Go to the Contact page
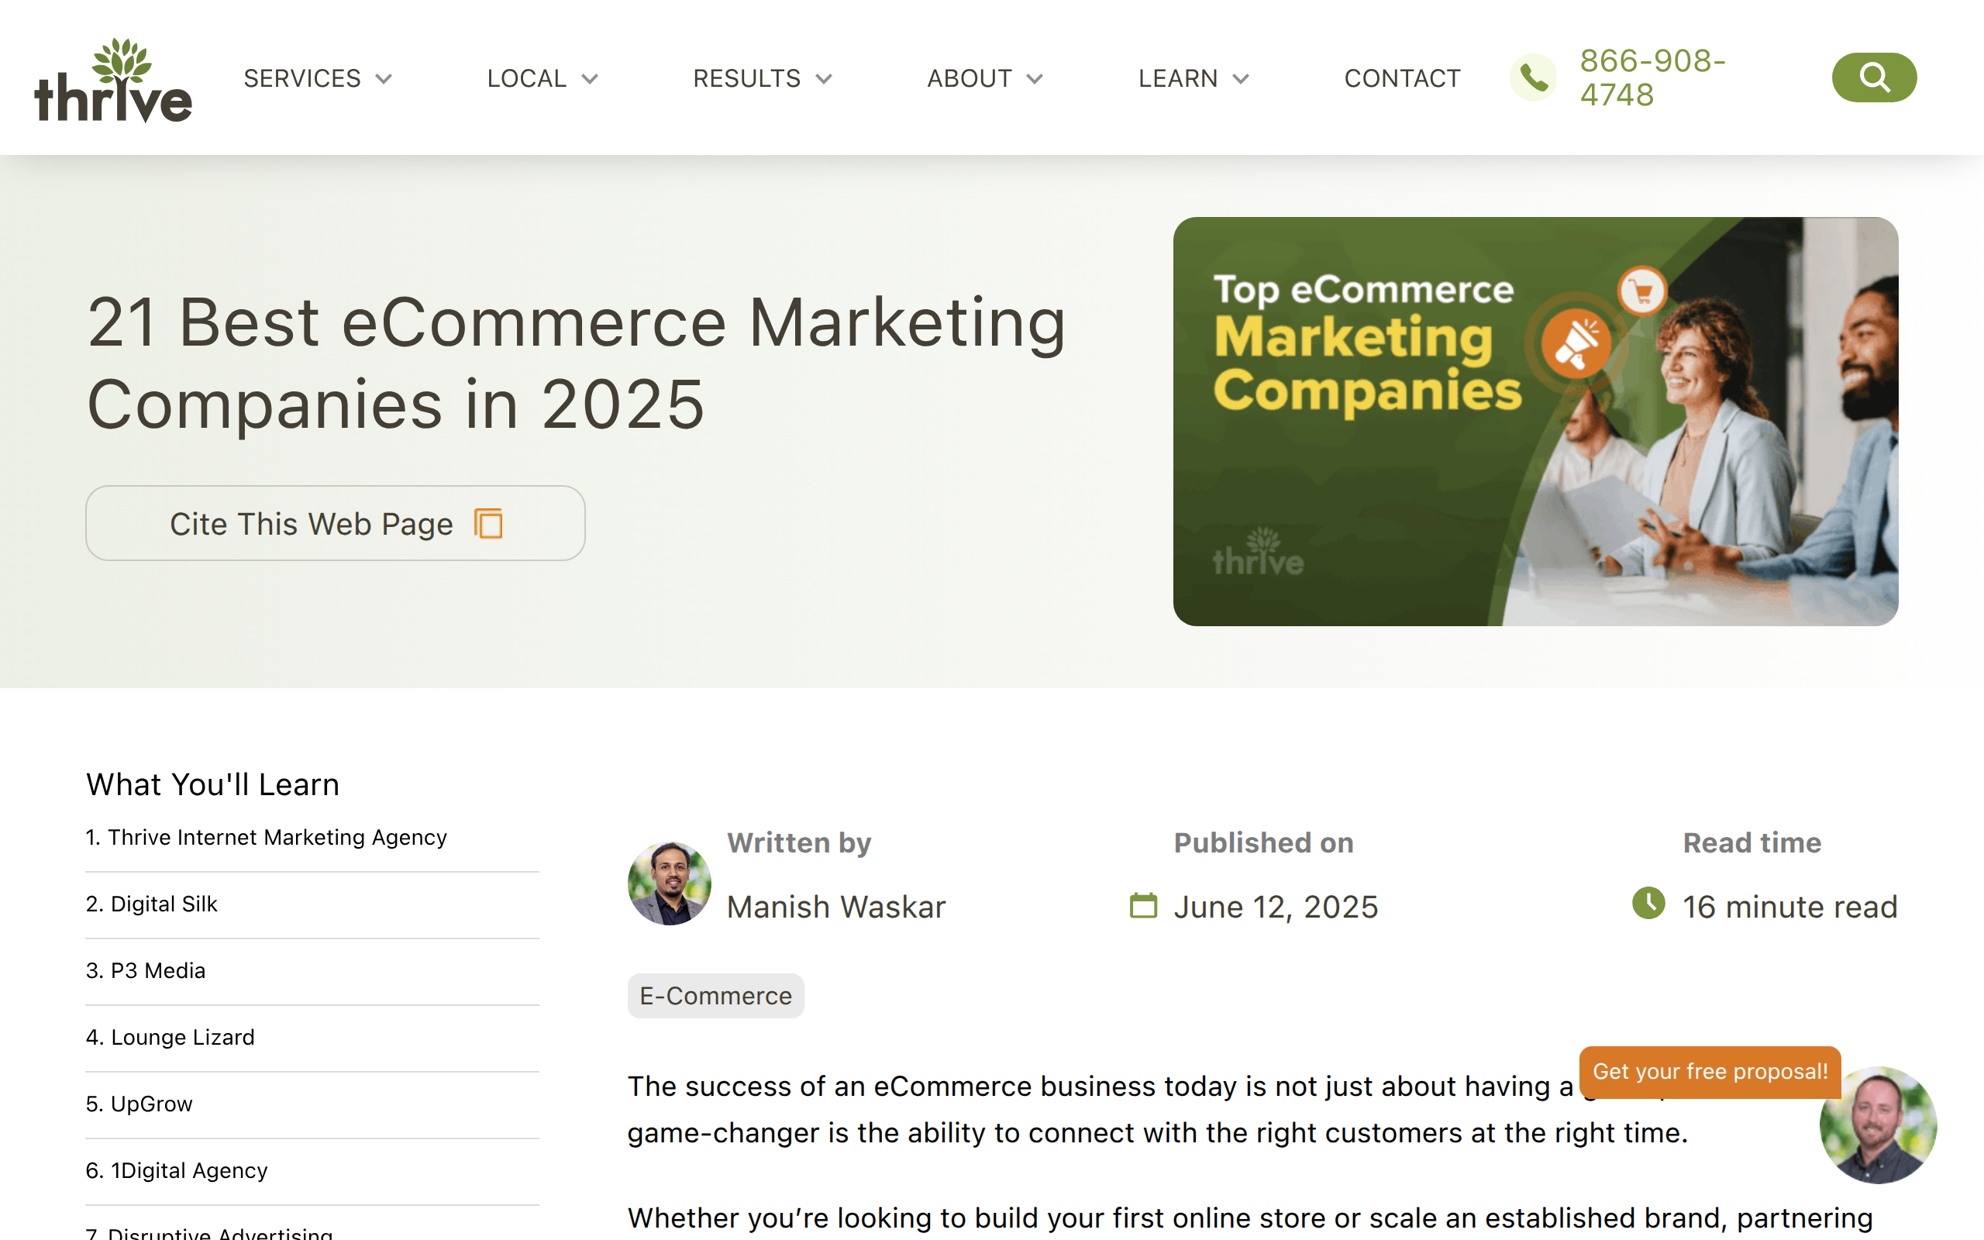The image size is (1984, 1240). coord(1402,79)
